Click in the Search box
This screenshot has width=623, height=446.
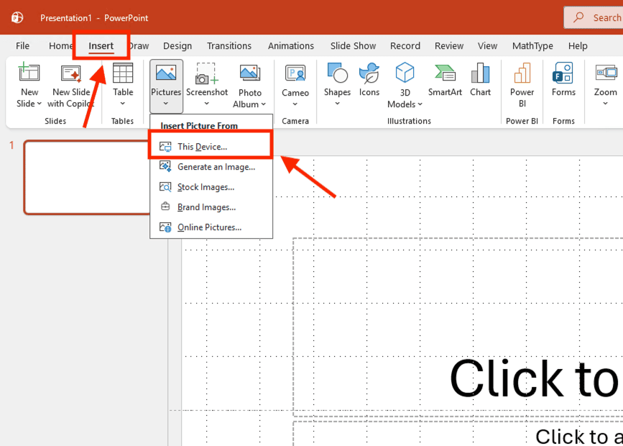tap(594, 17)
